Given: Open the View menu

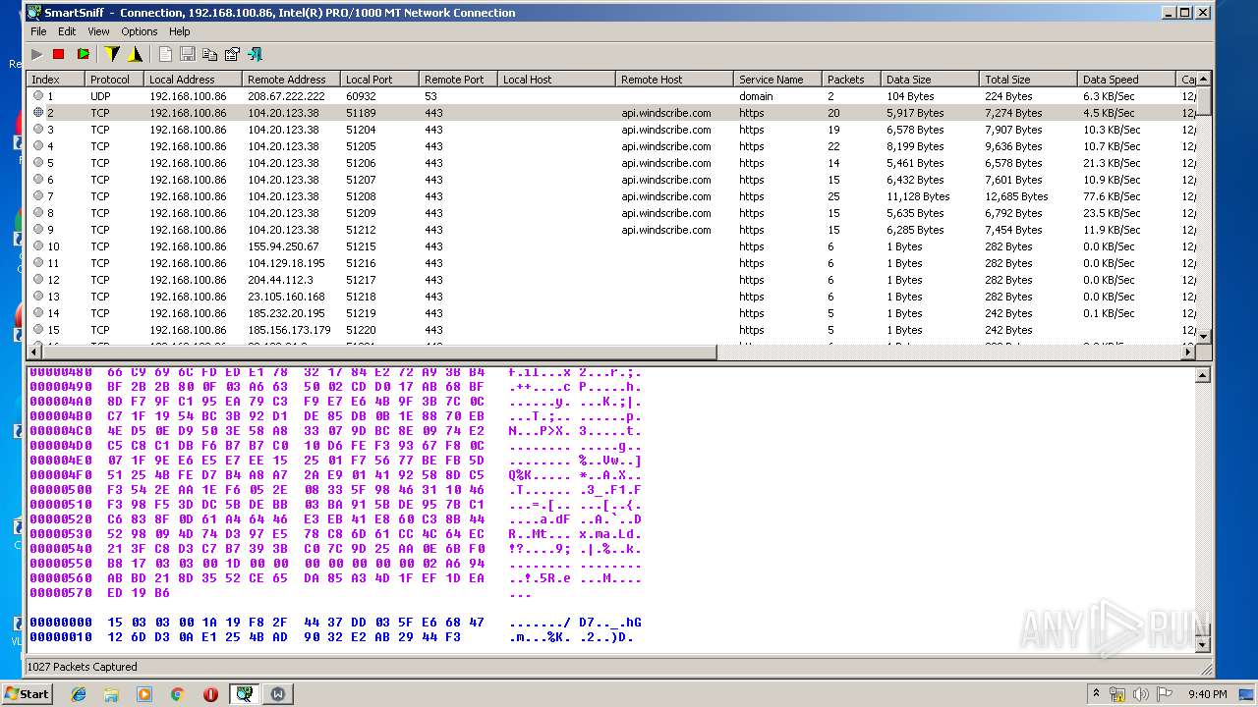Looking at the screenshot, I should (98, 31).
